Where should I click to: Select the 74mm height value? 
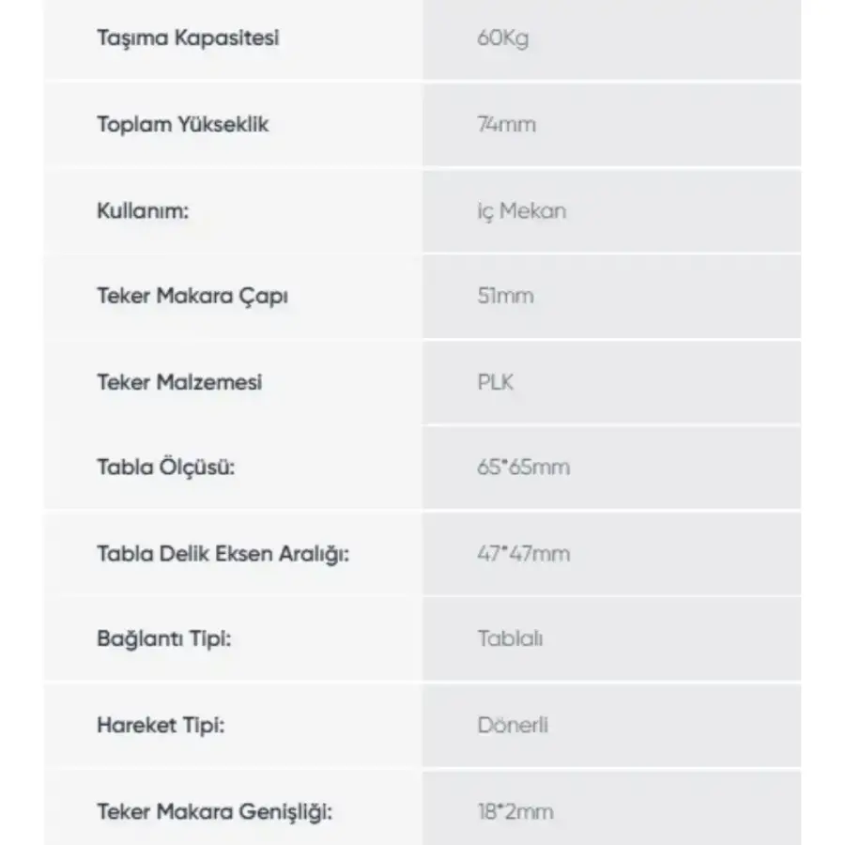click(507, 125)
